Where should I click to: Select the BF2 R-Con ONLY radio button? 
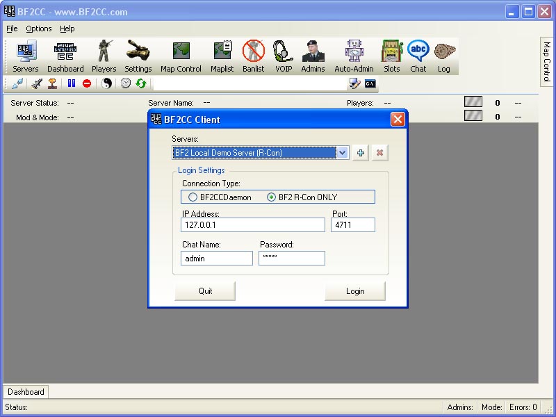[x=272, y=197]
